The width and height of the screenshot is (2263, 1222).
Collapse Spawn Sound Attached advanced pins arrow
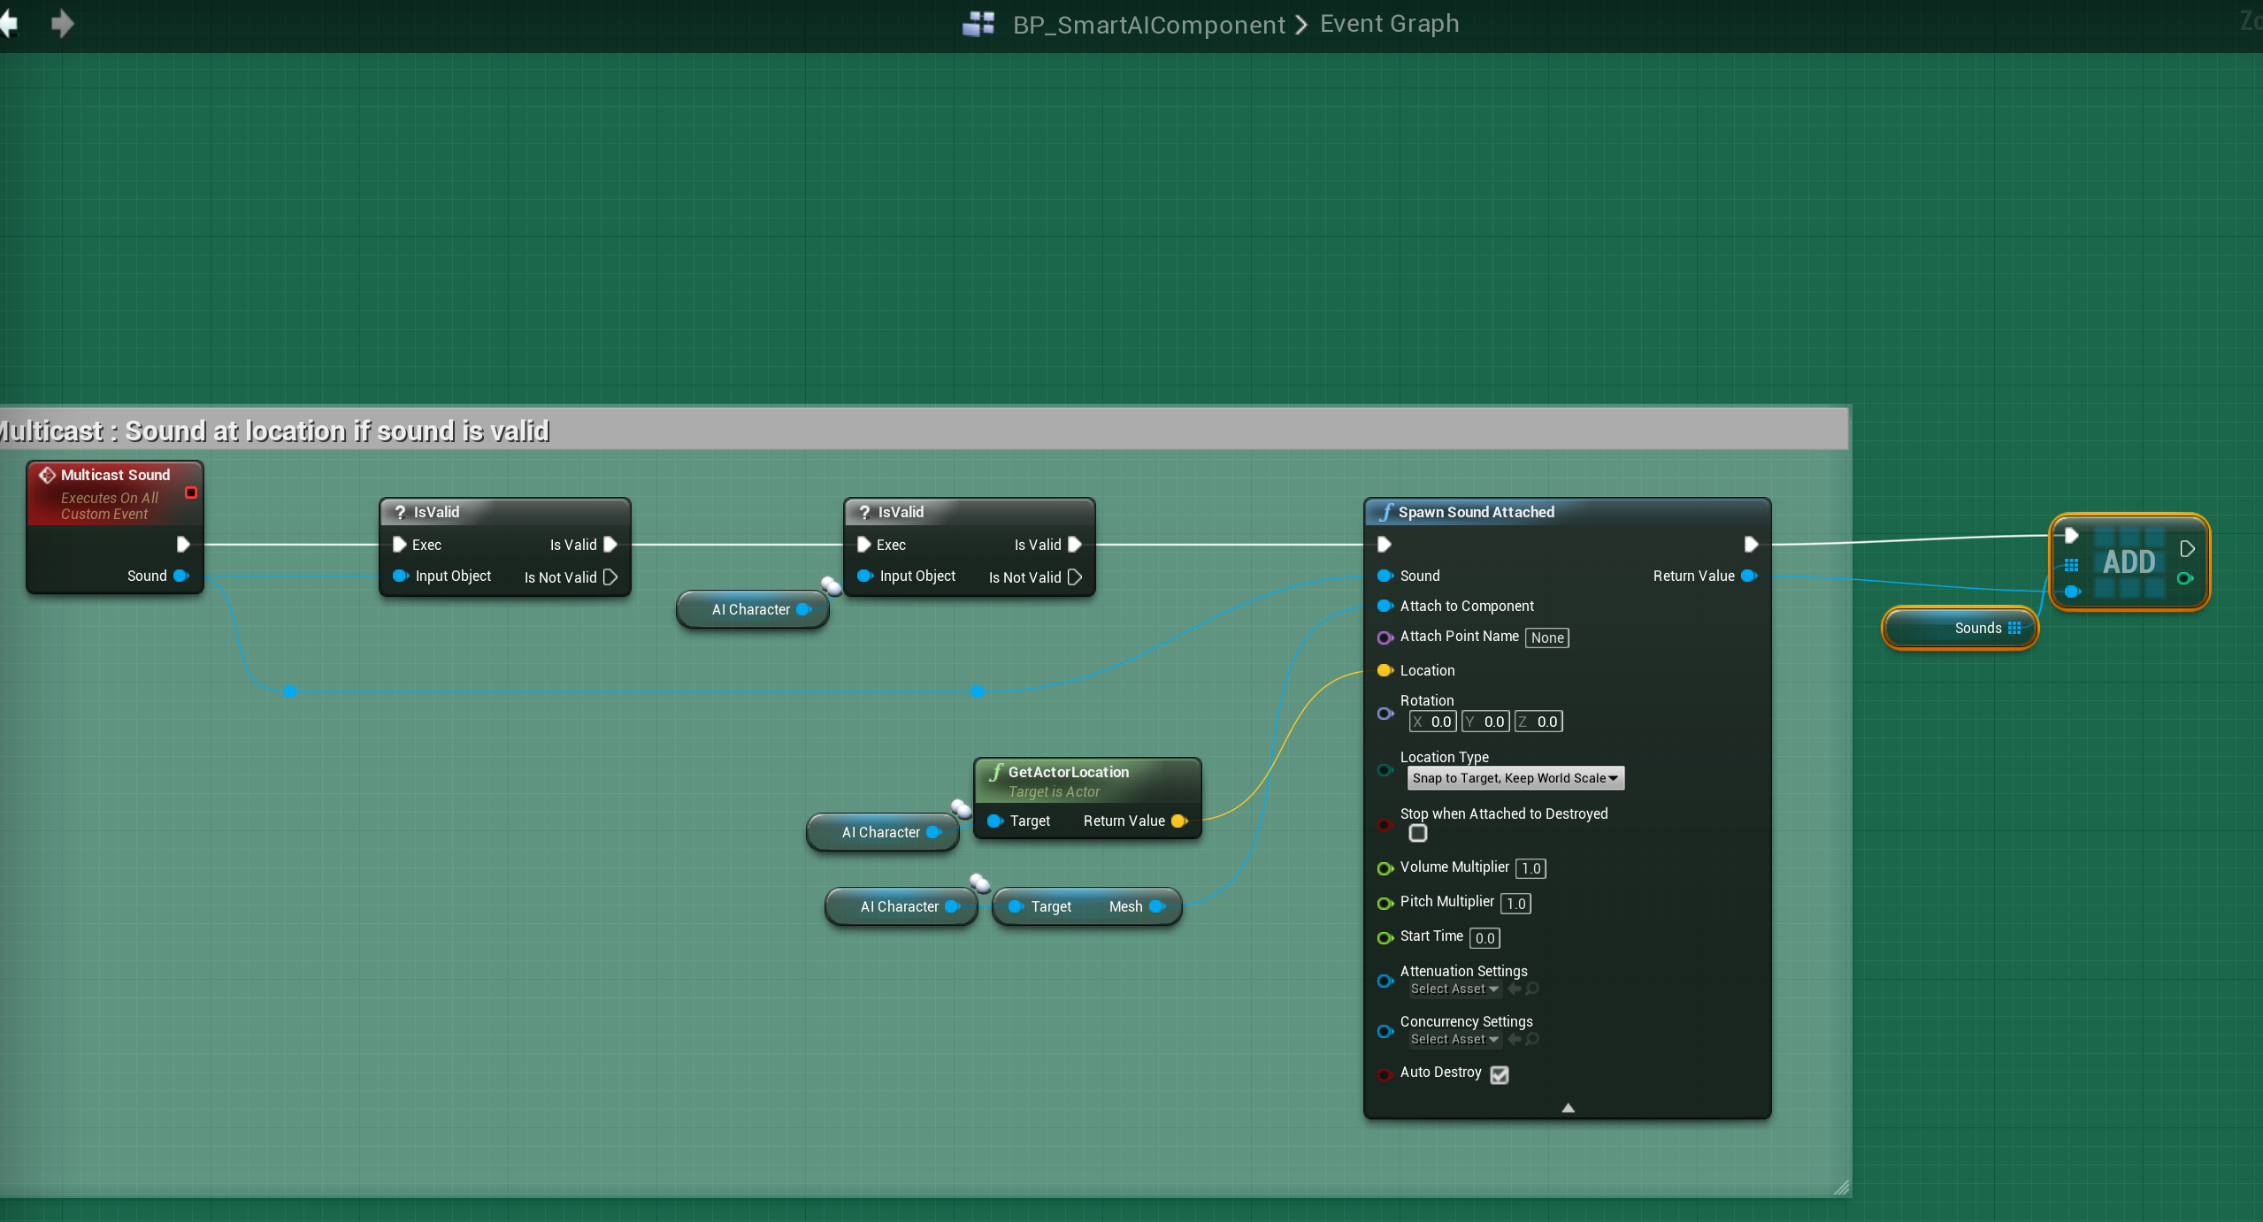1568,1107
